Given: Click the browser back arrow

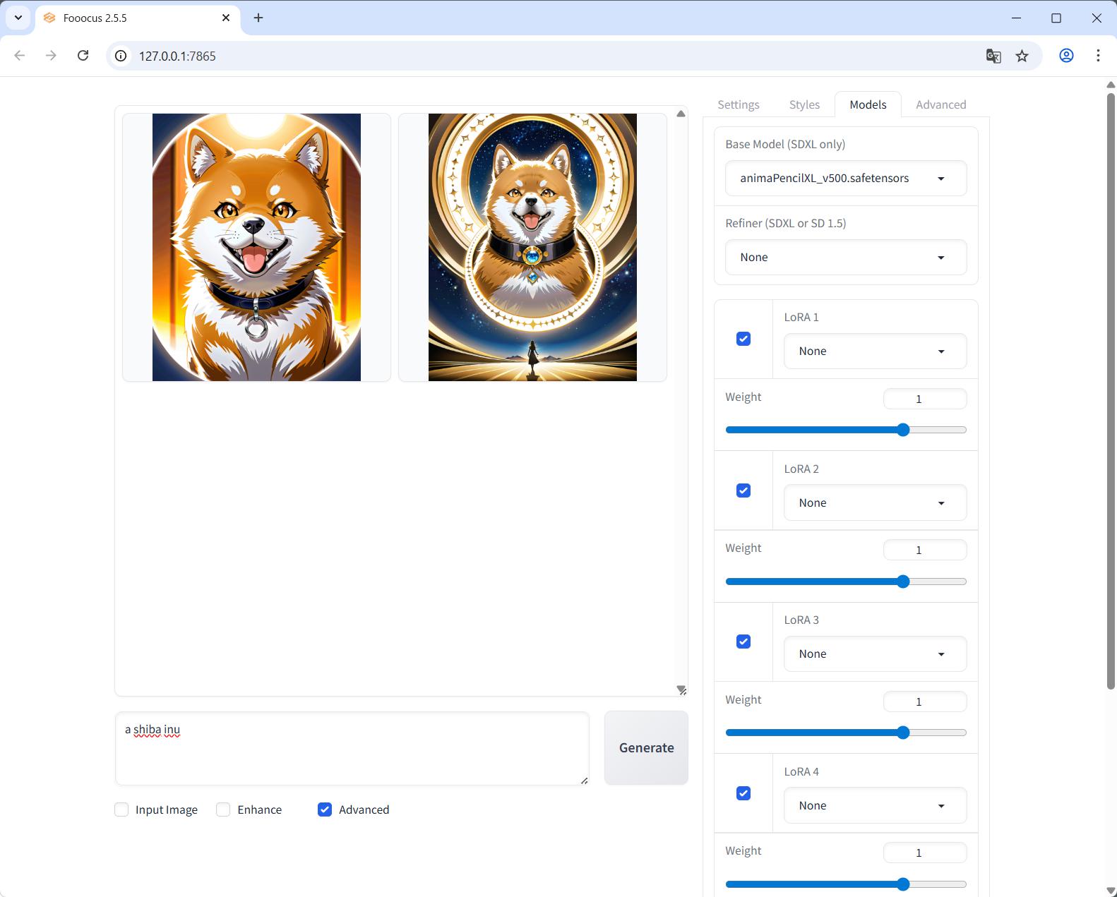Looking at the screenshot, I should (x=20, y=56).
